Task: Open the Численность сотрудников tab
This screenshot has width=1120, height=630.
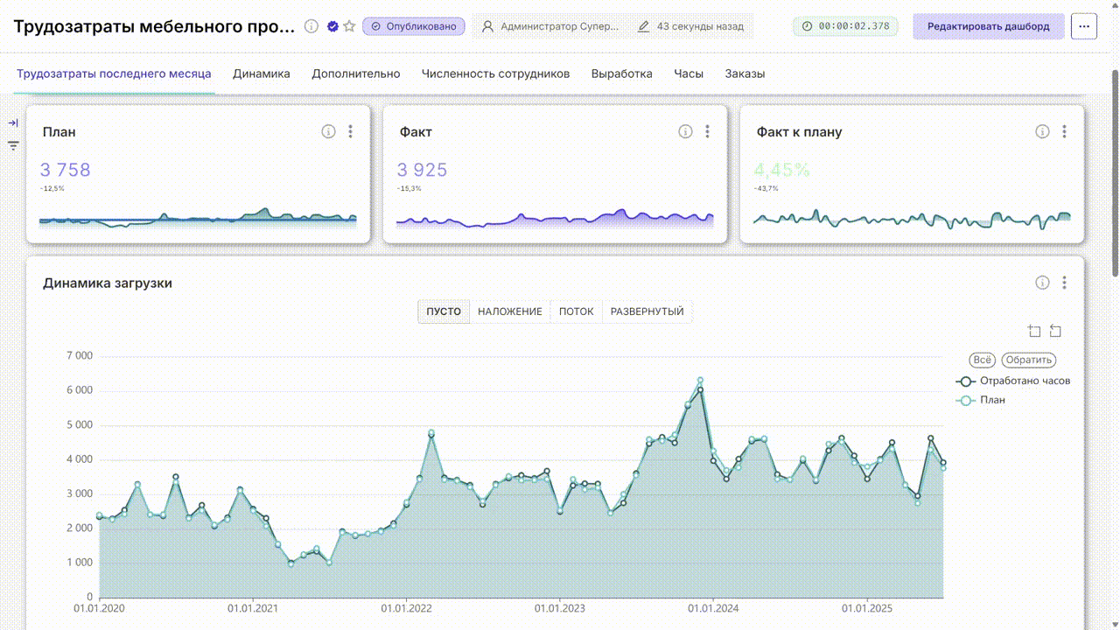Action: click(495, 73)
